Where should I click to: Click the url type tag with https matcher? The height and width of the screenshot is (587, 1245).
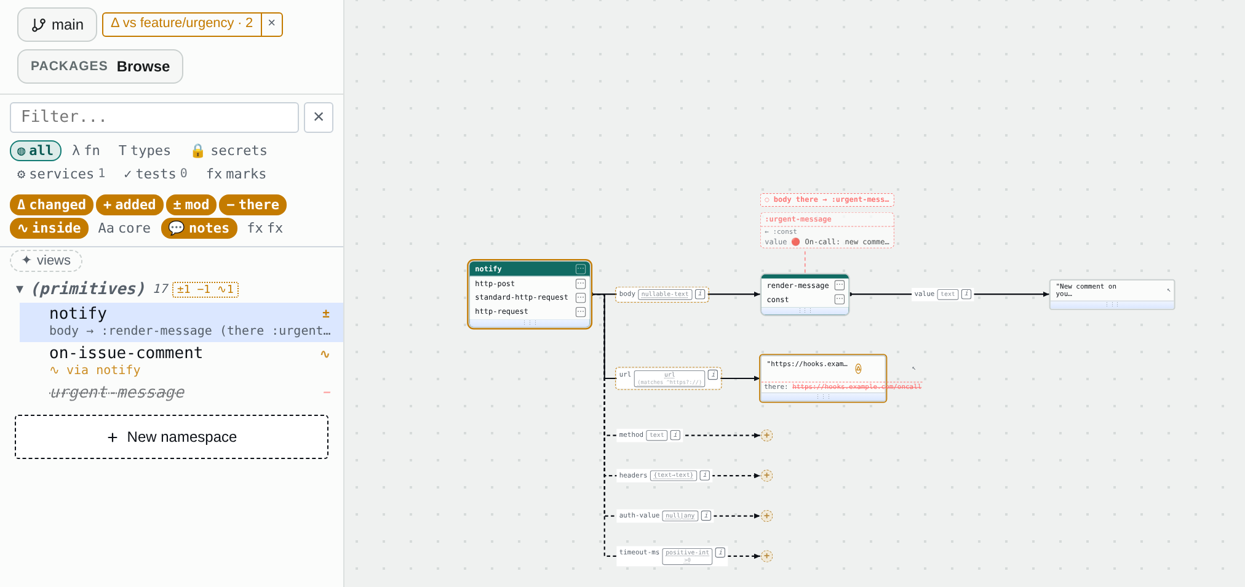[669, 378]
